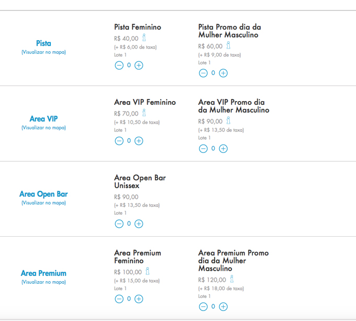View Area Open Bar on the map
356x321 pixels.
pyautogui.click(x=43, y=203)
